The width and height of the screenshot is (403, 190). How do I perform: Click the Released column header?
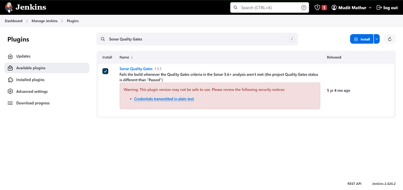pyautogui.click(x=334, y=57)
